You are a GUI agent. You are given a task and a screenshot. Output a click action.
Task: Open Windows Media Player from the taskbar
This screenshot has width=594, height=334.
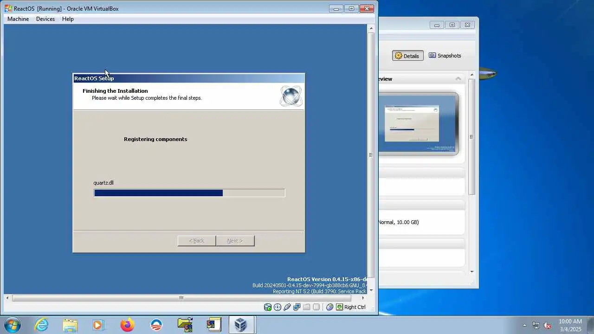pyautogui.click(x=98, y=325)
